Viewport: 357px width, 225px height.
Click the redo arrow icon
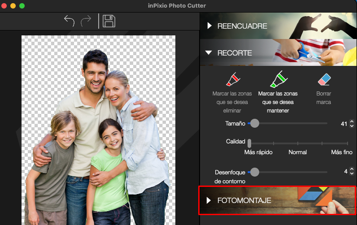coord(86,21)
